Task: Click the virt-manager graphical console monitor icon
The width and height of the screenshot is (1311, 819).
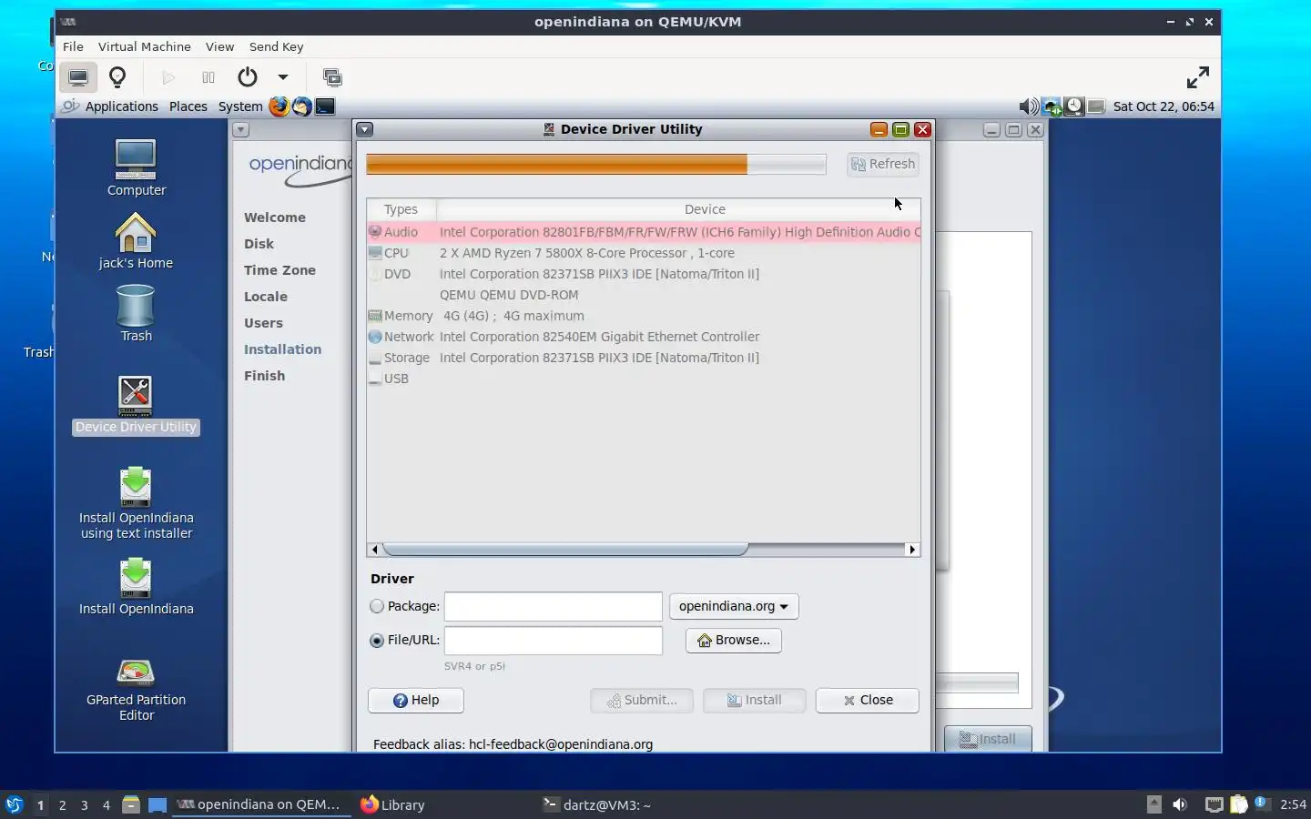Action: [x=78, y=77]
